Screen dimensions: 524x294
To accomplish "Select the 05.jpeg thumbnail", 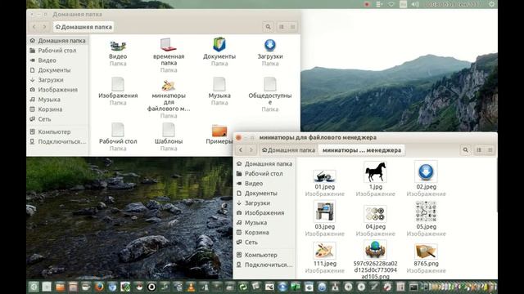I will point(426,212).
